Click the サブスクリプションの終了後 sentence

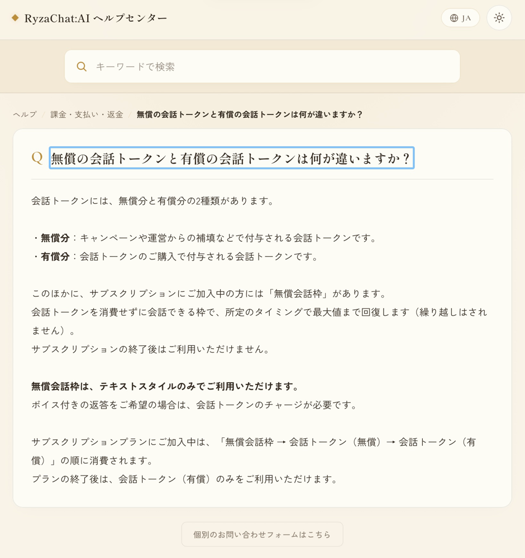tap(150, 349)
